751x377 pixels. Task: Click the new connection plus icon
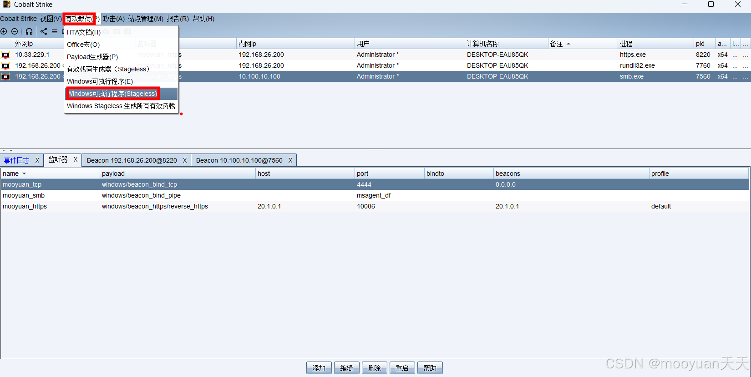click(4, 31)
